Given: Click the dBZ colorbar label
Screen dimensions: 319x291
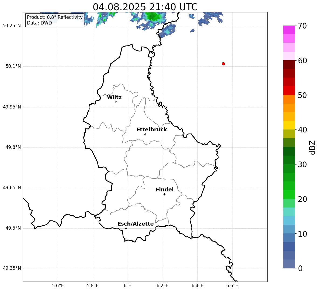Looking at the screenshot, I should point(312,147).
